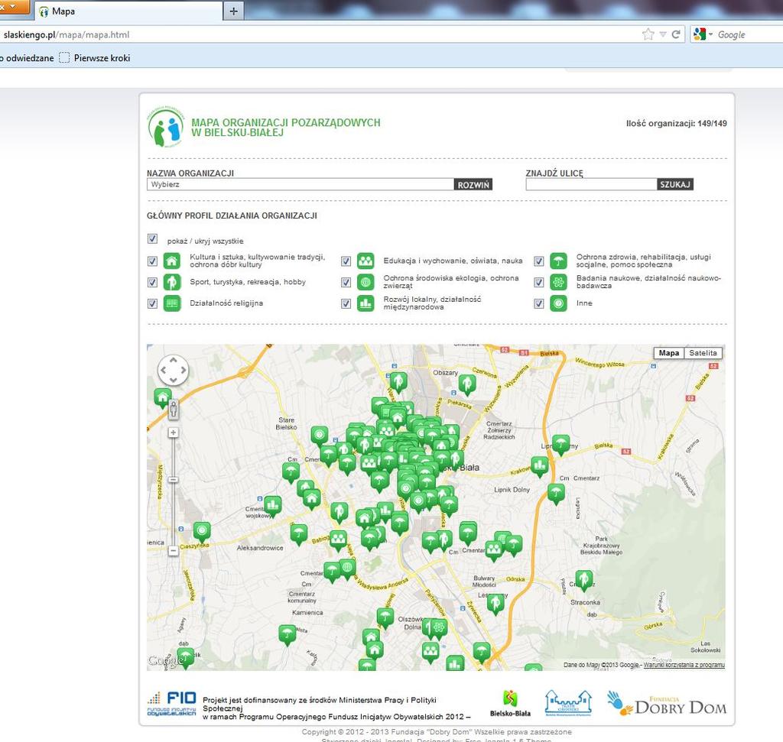Click the local development chart legend icon
This screenshot has height=742, width=783.
[366, 303]
